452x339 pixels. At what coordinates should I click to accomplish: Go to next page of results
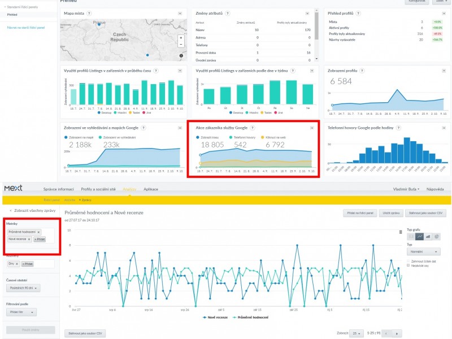click(397, 333)
